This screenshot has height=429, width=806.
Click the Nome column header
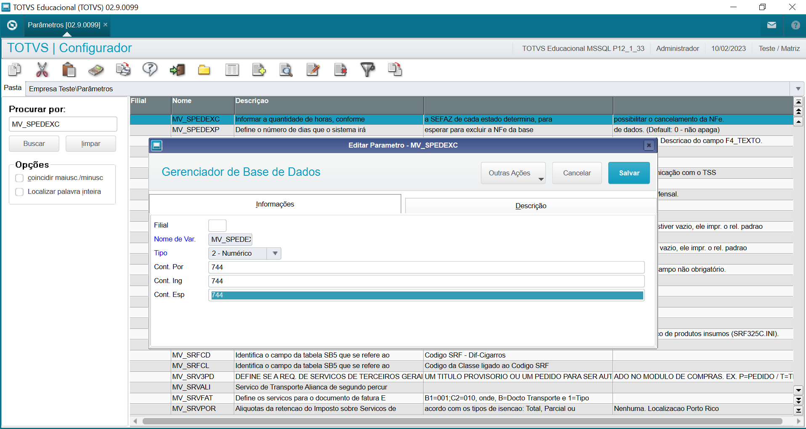click(202, 105)
